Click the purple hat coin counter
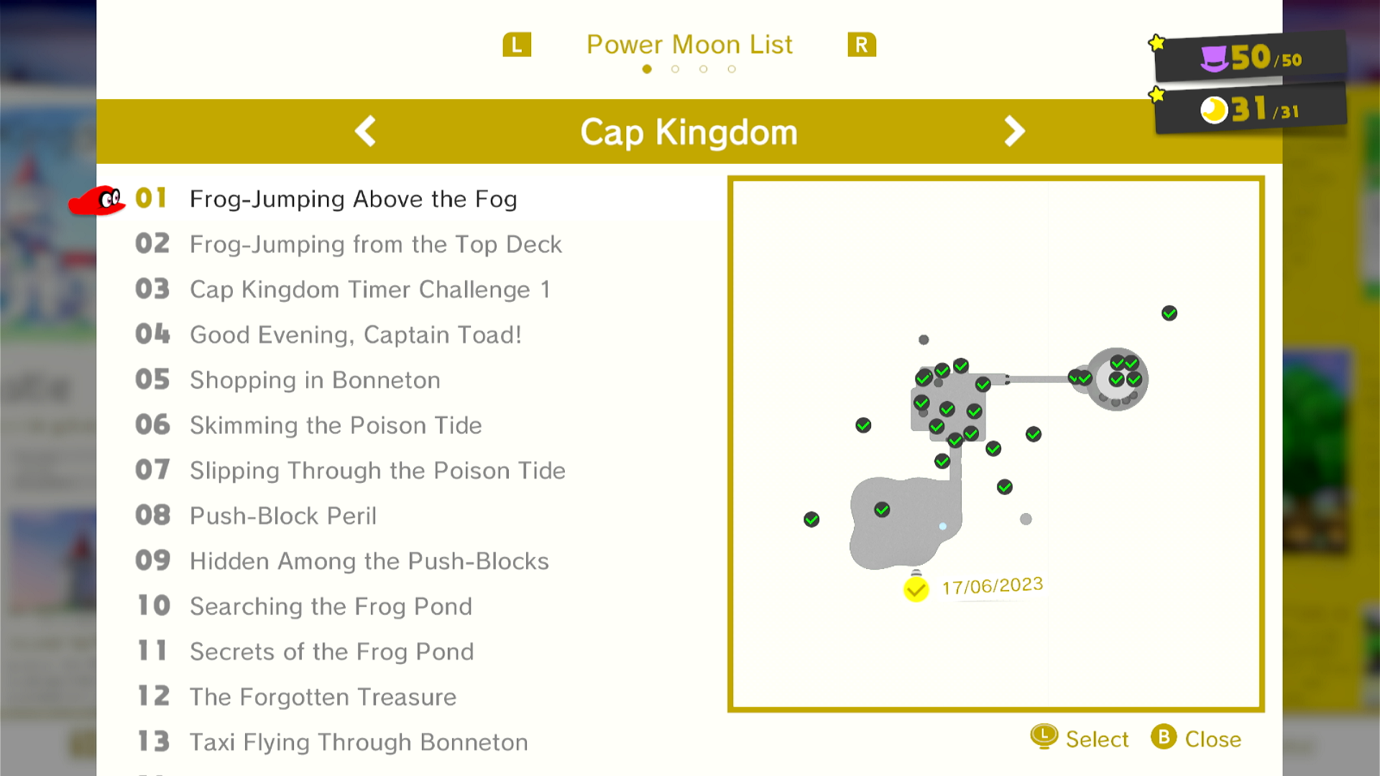 [1251, 57]
